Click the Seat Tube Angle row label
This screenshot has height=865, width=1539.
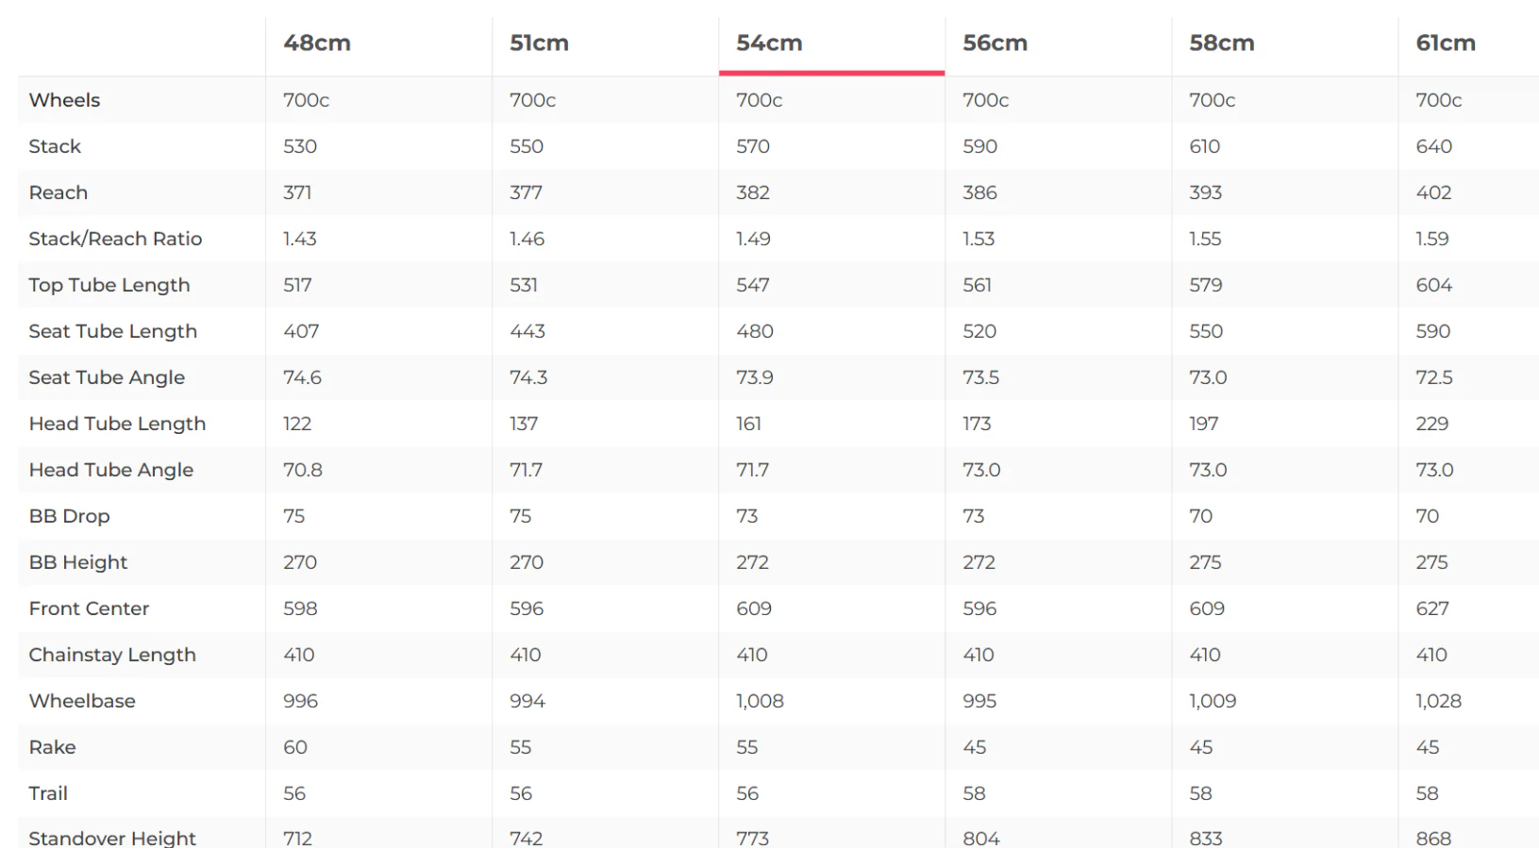(107, 377)
